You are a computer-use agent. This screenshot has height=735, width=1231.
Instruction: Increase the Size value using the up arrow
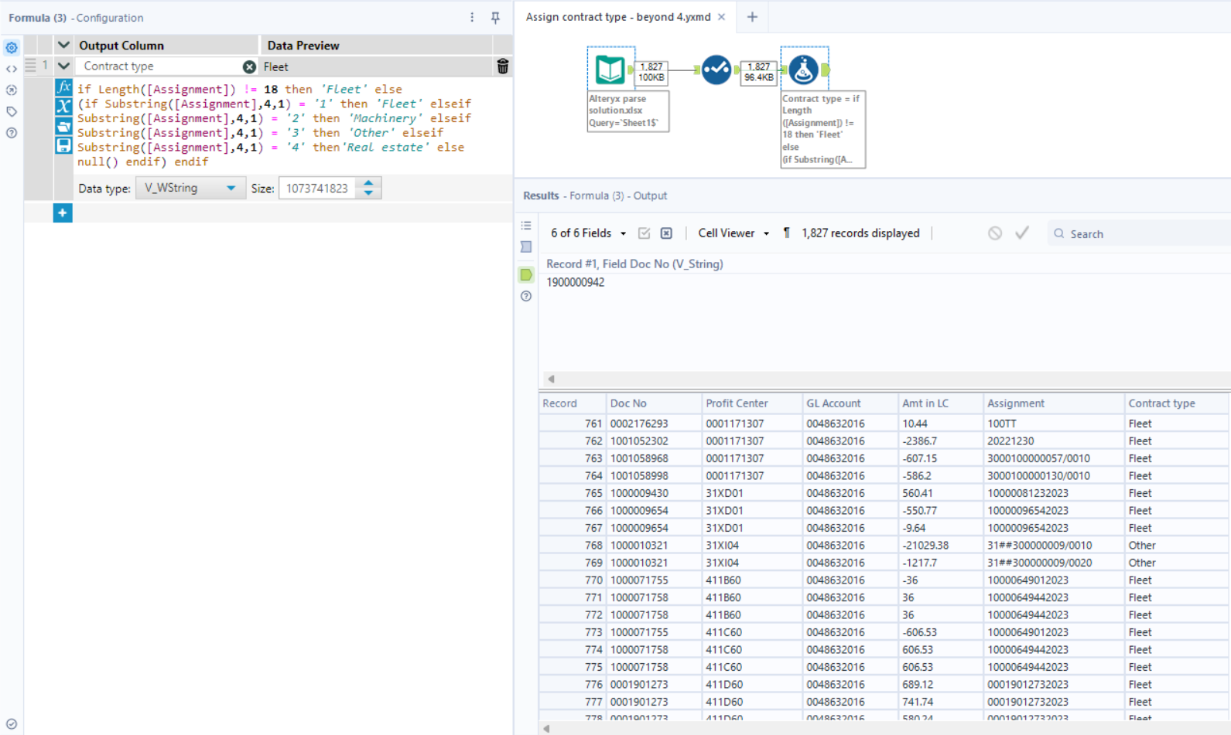(x=369, y=183)
